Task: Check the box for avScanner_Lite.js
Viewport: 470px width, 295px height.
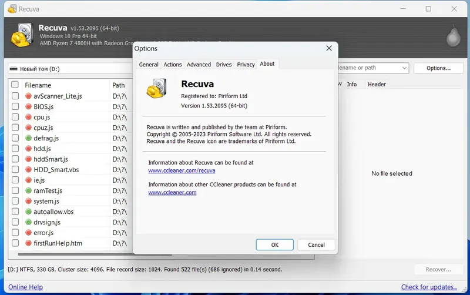Action: pyautogui.click(x=15, y=96)
